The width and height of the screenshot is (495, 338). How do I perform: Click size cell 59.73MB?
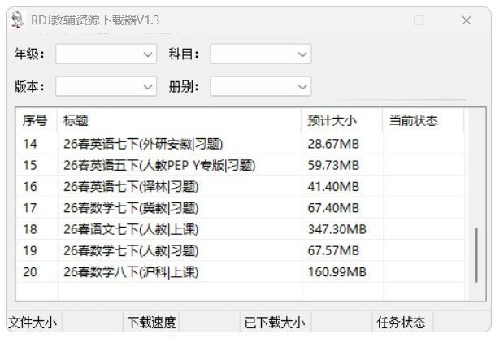click(333, 165)
